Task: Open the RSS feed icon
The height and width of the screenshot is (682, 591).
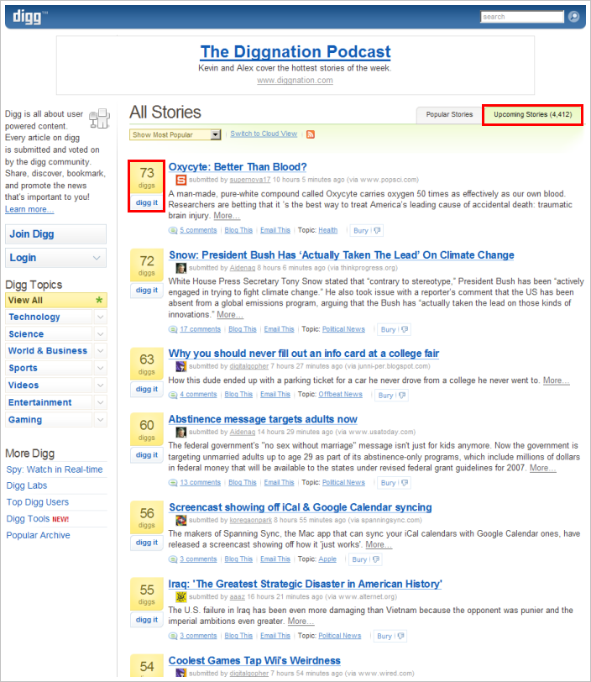Action: point(311,134)
